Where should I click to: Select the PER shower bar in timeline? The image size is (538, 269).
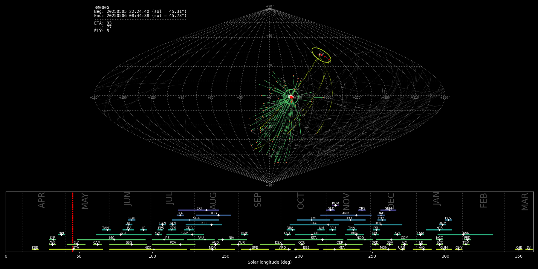pos(204,224)
